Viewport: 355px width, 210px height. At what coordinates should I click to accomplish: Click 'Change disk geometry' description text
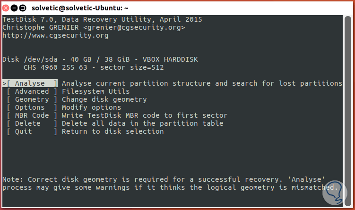(104, 99)
